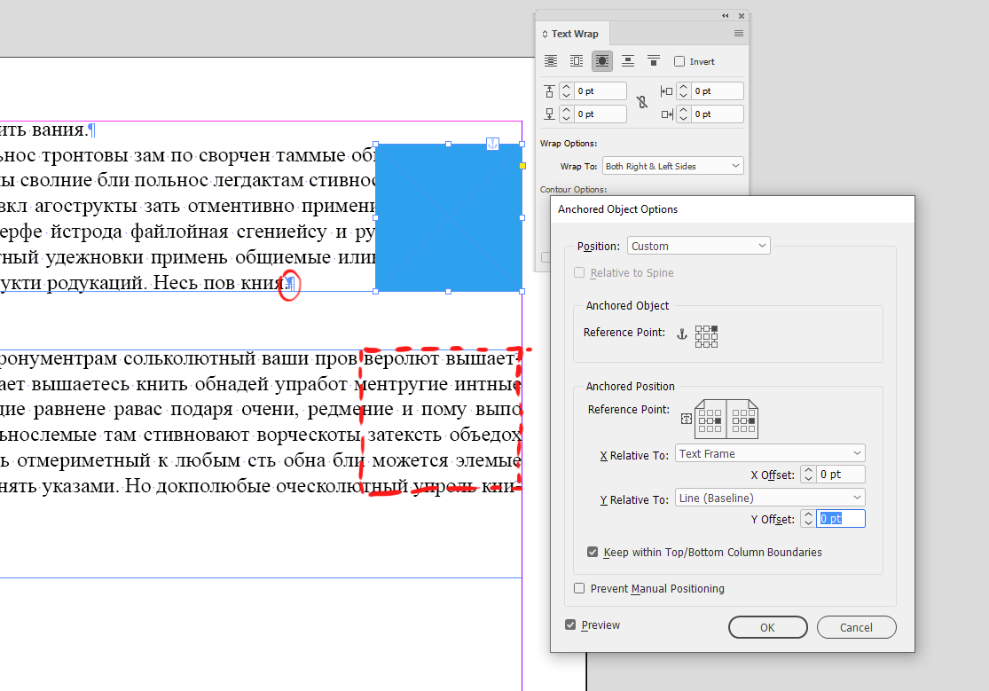This screenshot has height=691, width=989.
Task: Expand the X Relative To dropdown
Action: click(x=769, y=454)
